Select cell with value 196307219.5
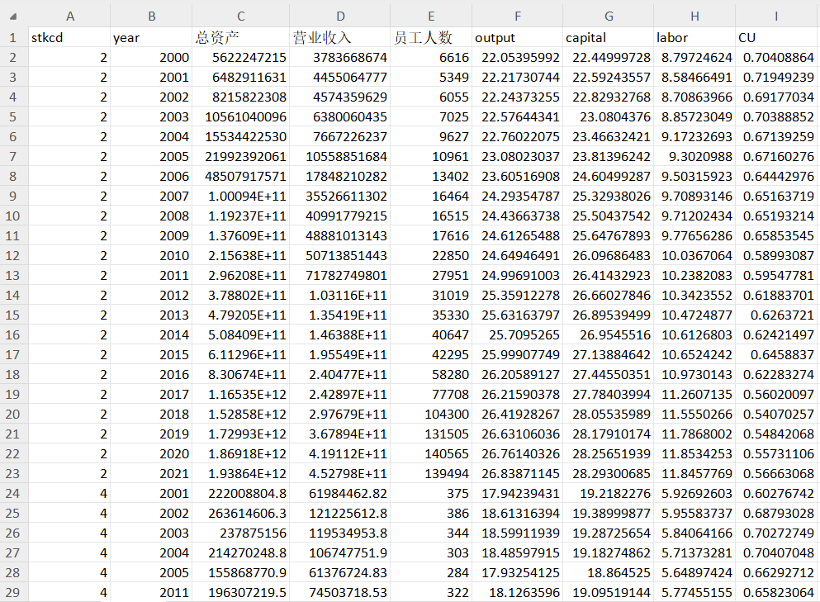Image resolution: width=820 pixels, height=602 pixels. point(240,593)
